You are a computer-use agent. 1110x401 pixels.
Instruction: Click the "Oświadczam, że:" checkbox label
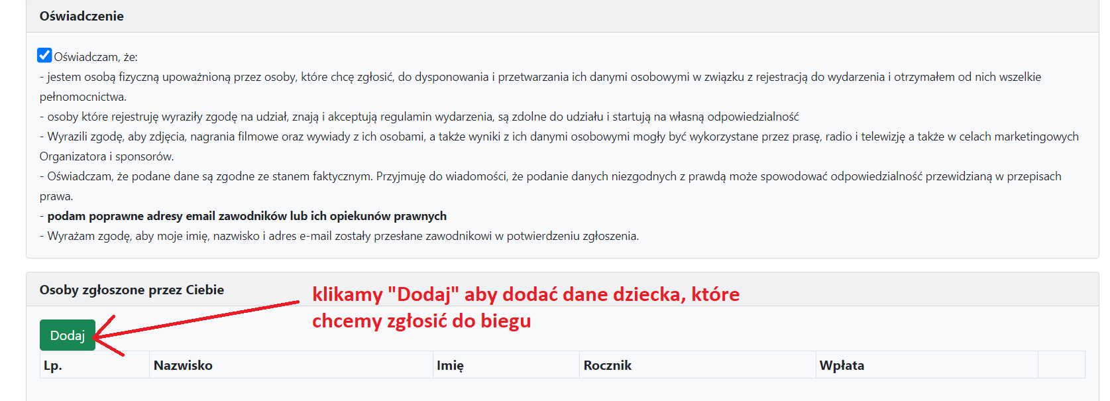click(x=95, y=57)
